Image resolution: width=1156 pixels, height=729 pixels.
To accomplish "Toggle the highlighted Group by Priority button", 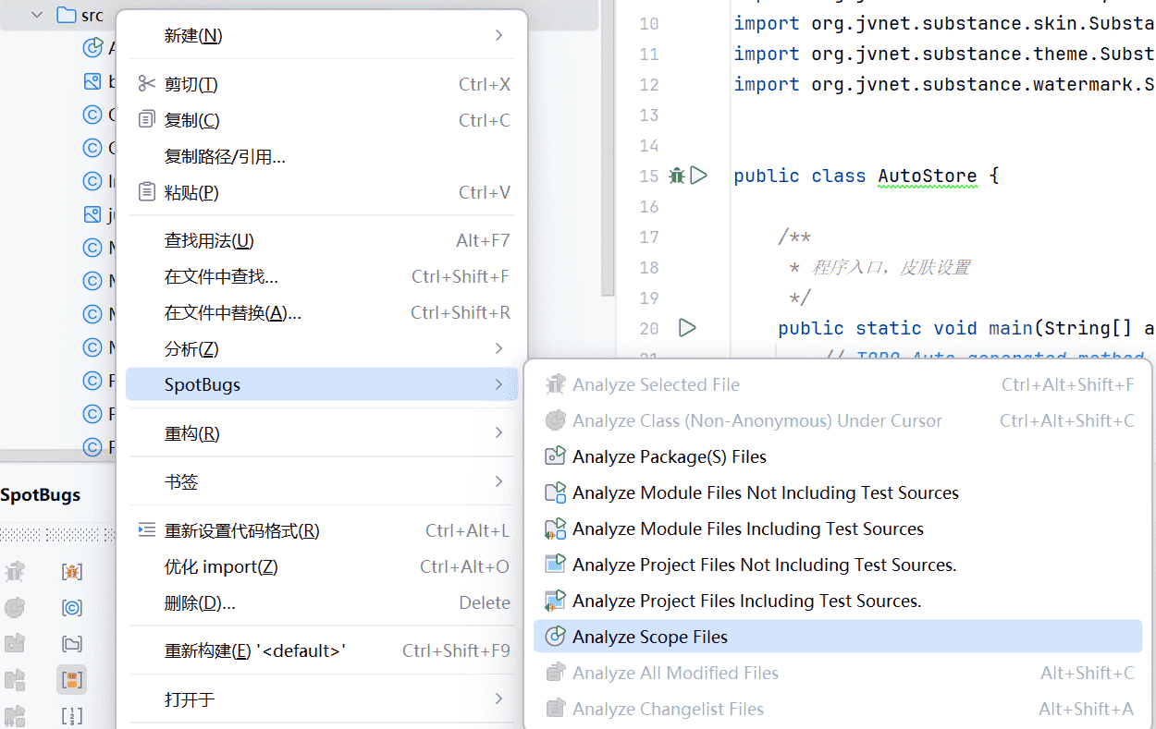I will click(72, 680).
